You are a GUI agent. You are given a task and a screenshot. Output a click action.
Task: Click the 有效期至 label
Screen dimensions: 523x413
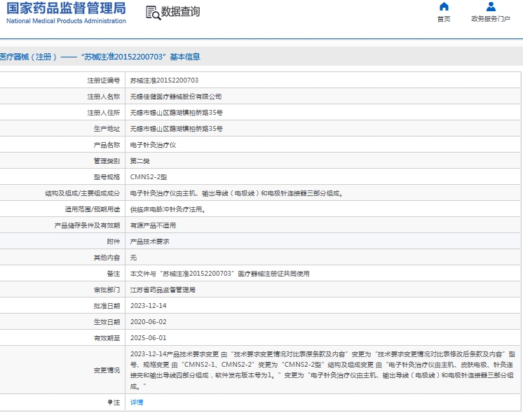(107, 338)
